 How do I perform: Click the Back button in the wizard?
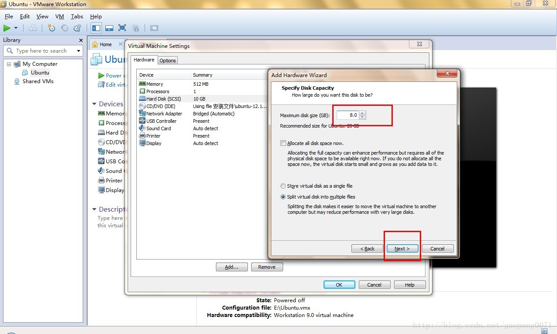[368, 249]
